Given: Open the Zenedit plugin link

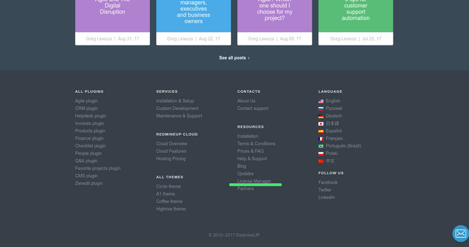Looking at the screenshot, I should pos(89,183).
